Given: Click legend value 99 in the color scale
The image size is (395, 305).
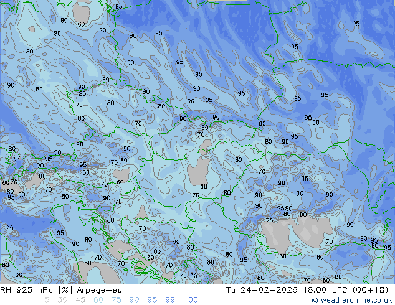Looking at the screenshot, I should [170, 300].
